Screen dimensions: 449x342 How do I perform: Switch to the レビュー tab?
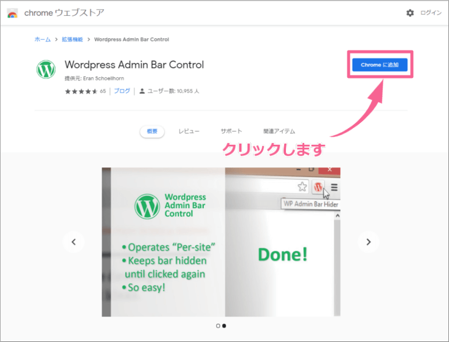point(189,131)
